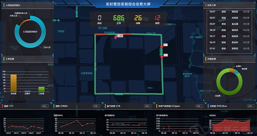Click the peak data point on the 湿度(%RH) chart
257x136 pixels.
[x=77, y=121]
